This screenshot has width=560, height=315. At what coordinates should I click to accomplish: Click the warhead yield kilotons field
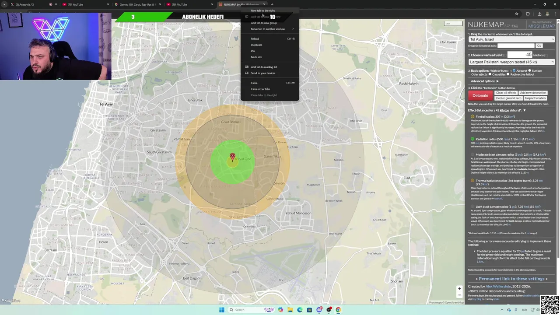[x=519, y=55]
